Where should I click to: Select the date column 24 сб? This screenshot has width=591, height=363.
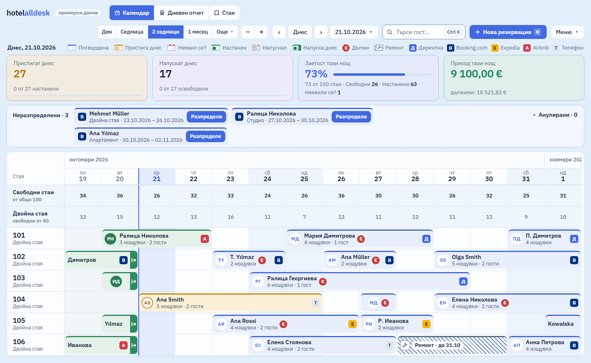[x=267, y=176]
